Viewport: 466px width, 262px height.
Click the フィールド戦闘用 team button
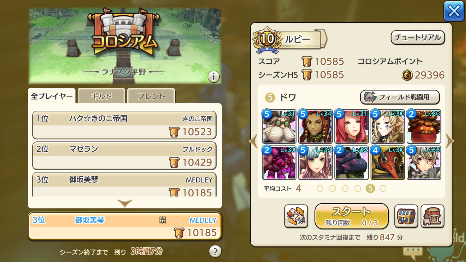(400, 97)
